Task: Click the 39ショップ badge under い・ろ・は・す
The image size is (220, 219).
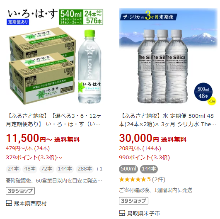Action: point(20,191)
